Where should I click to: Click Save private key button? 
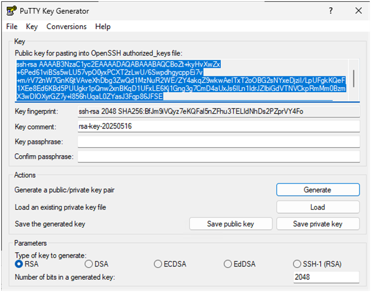318,224
